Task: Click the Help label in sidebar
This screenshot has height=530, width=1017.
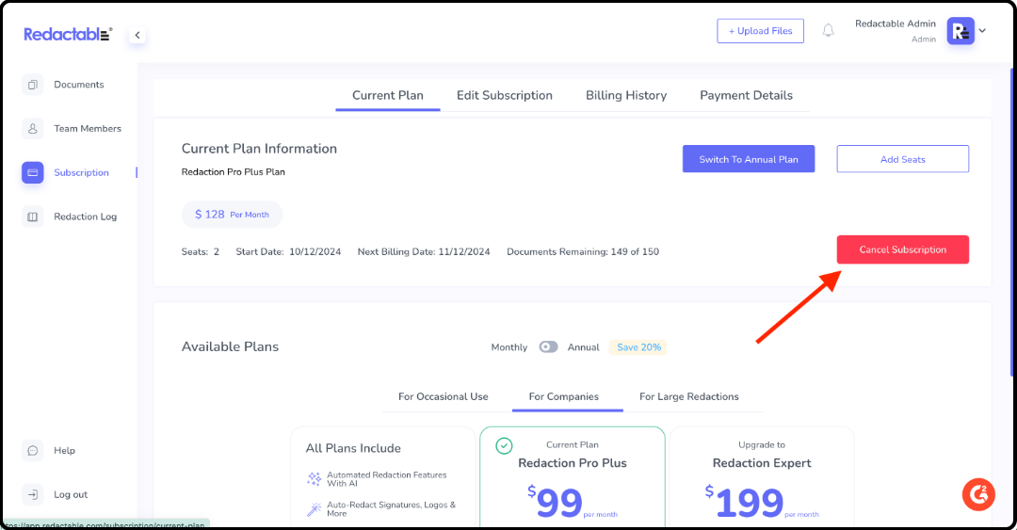Action: [64, 450]
